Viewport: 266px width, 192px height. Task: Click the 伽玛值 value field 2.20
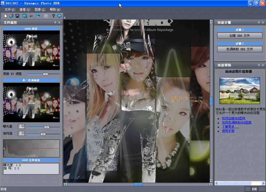coord(21,133)
